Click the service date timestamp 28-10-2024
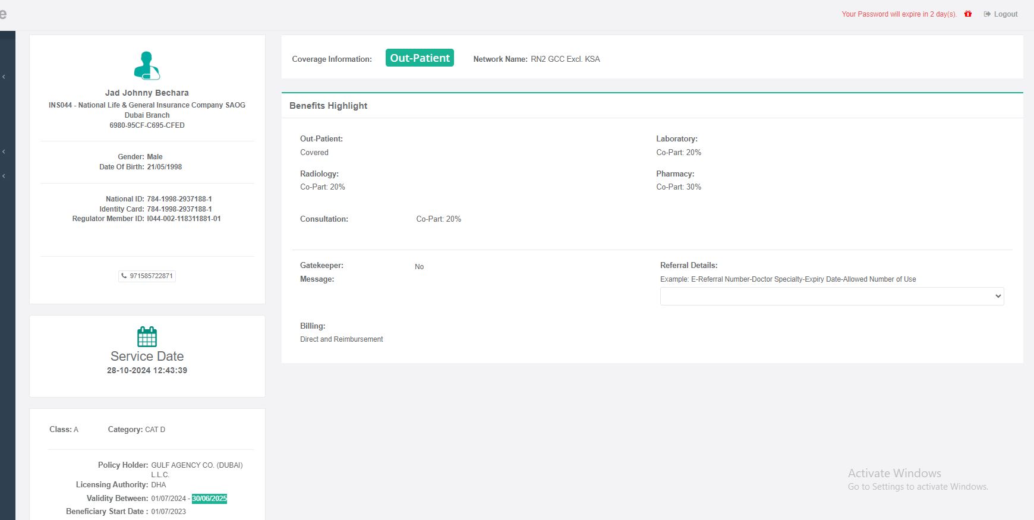This screenshot has height=520, width=1034. click(147, 370)
